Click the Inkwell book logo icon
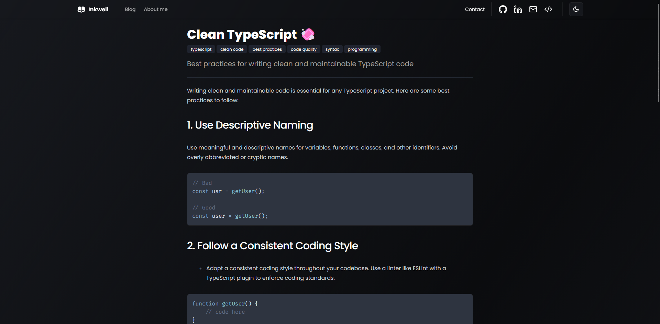This screenshot has height=324, width=660. [81, 9]
